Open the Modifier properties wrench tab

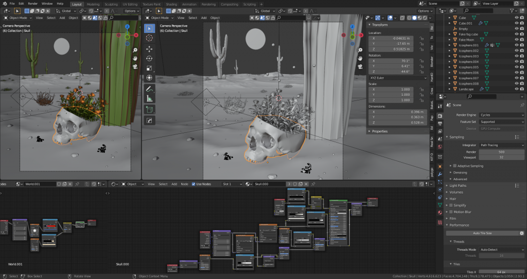click(x=440, y=175)
